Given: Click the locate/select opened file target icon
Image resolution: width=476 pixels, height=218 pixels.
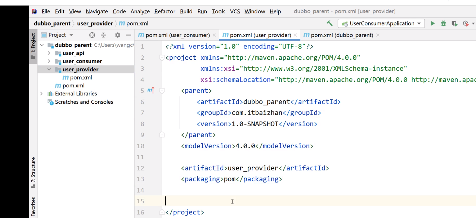Looking at the screenshot, I should pos(92,35).
